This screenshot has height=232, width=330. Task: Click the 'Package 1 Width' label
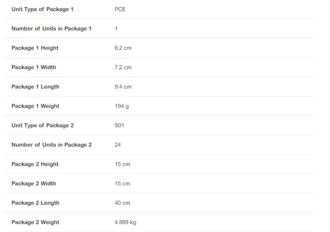coord(34,67)
